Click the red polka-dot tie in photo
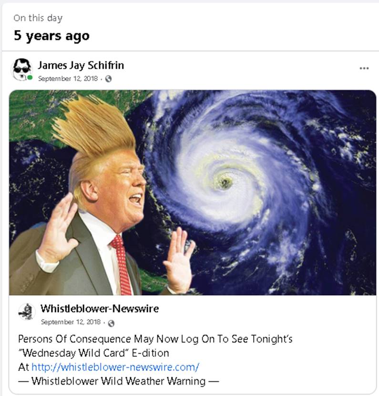Viewport: 379px width, 396px height. point(122,264)
